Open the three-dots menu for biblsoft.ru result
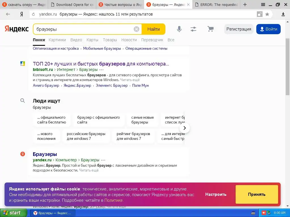 [101, 70]
